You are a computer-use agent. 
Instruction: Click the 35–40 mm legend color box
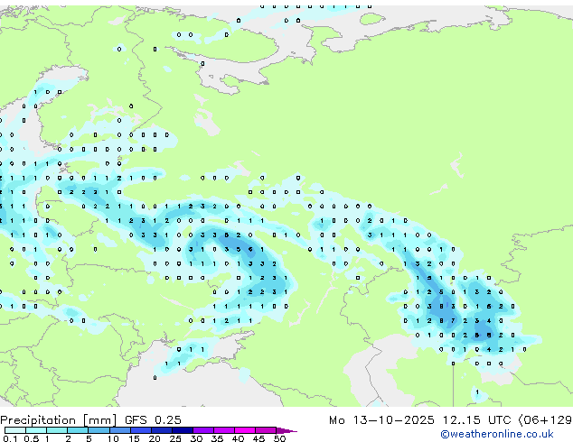tap(224, 430)
